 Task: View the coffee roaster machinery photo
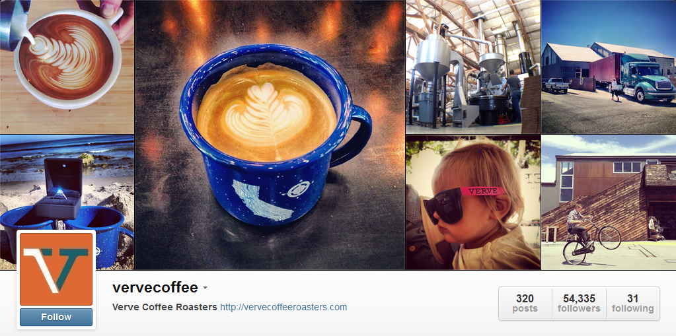[473, 67]
